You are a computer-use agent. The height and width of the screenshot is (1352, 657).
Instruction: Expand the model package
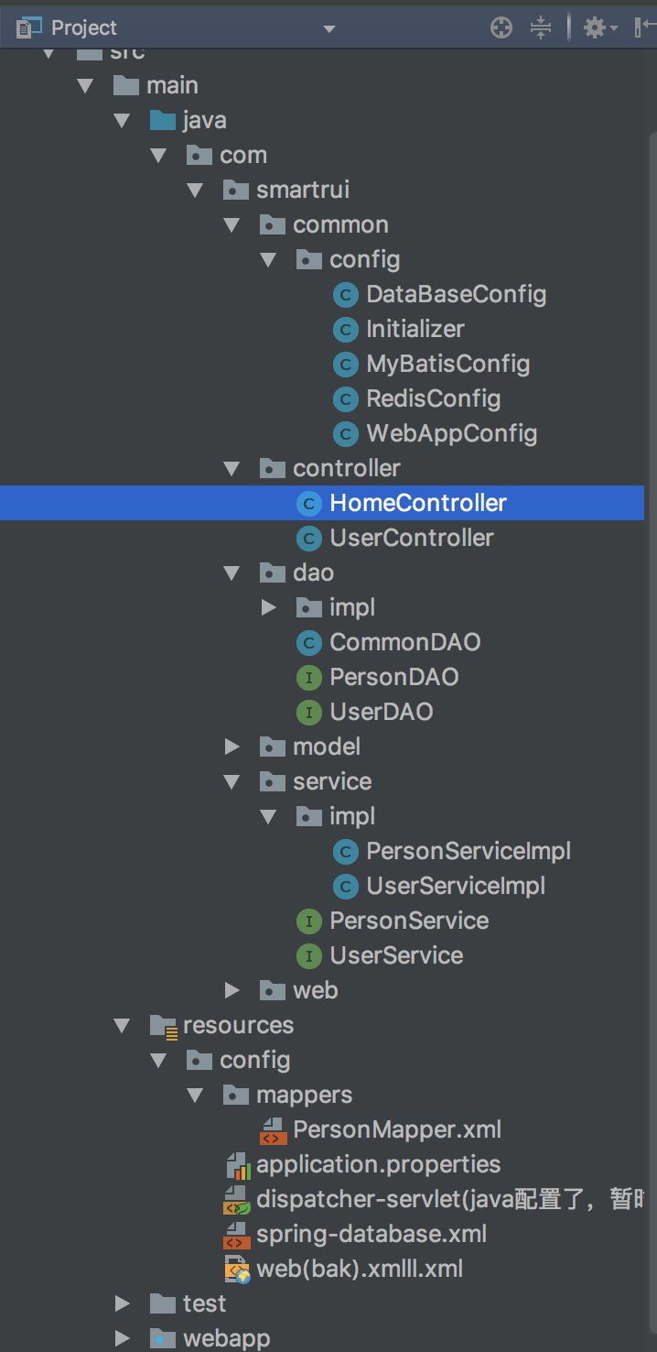pyautogui.click(x=232, y=747)
